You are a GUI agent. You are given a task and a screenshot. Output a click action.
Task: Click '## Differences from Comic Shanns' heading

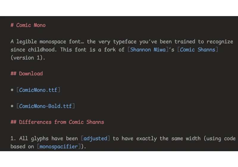point(57,122)
